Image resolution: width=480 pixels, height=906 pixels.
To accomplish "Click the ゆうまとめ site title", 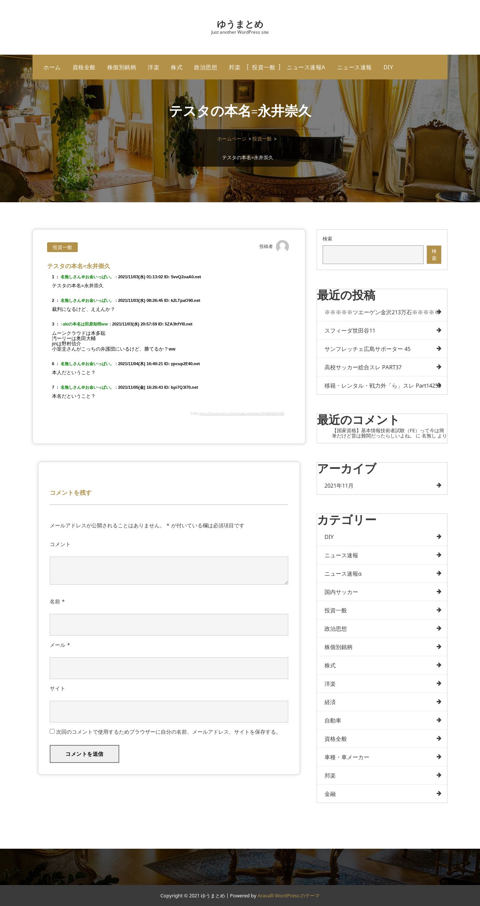I will (x=240, y=24).
